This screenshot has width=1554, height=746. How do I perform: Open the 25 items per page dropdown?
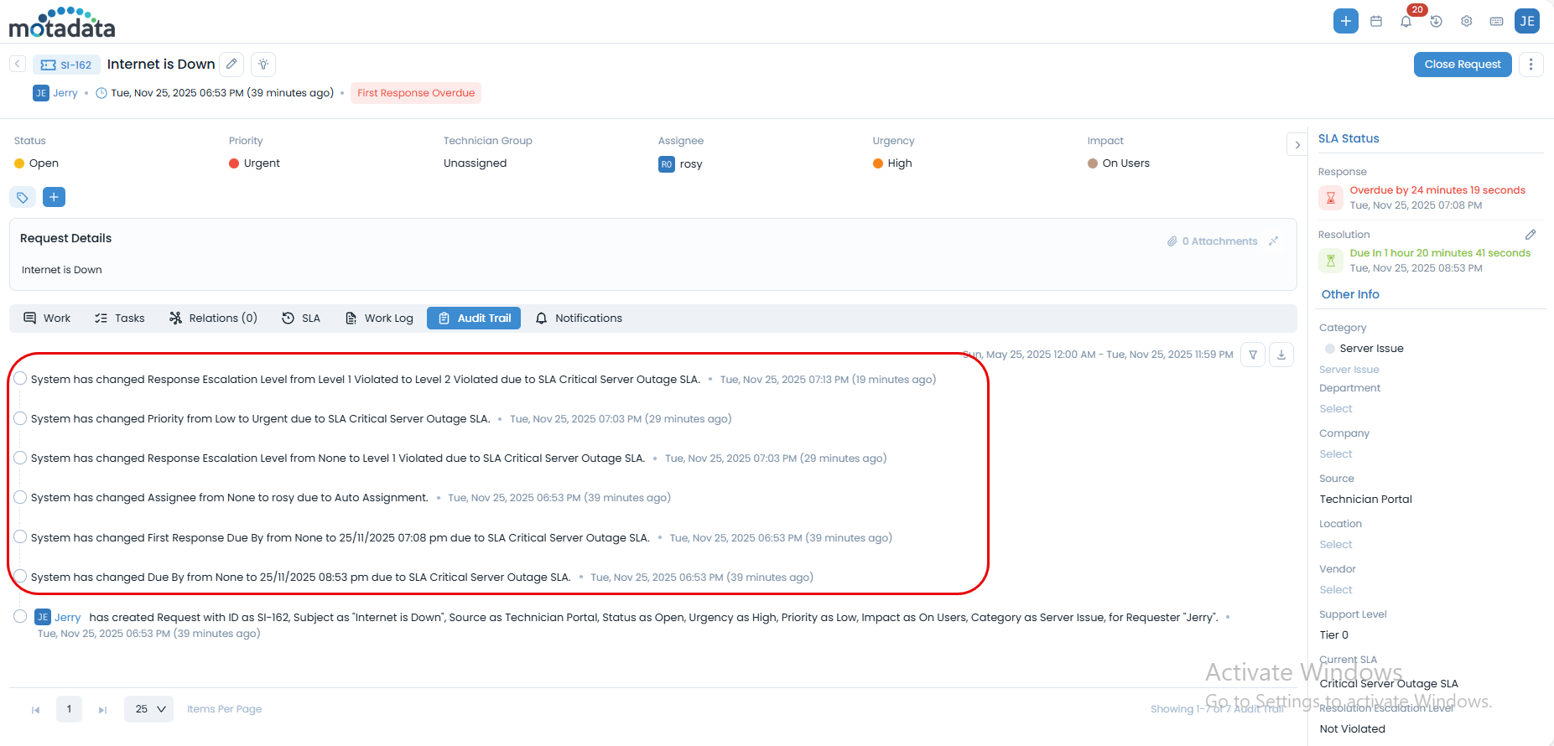coord(149,709)
